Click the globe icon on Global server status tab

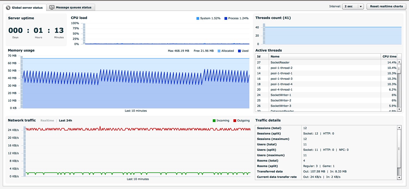8,8
